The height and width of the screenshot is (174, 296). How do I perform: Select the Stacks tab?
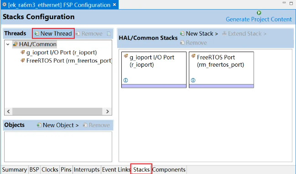point(141,169)
